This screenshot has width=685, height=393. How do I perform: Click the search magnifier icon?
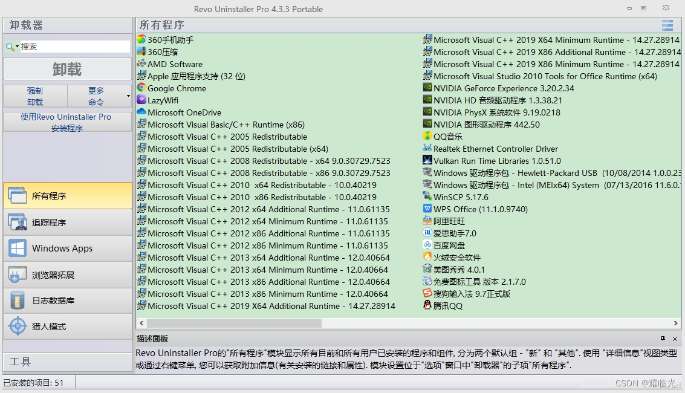(10, 47)
